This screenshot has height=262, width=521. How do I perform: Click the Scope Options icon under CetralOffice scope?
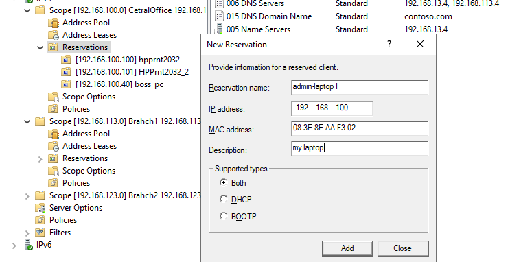[53, 97]
